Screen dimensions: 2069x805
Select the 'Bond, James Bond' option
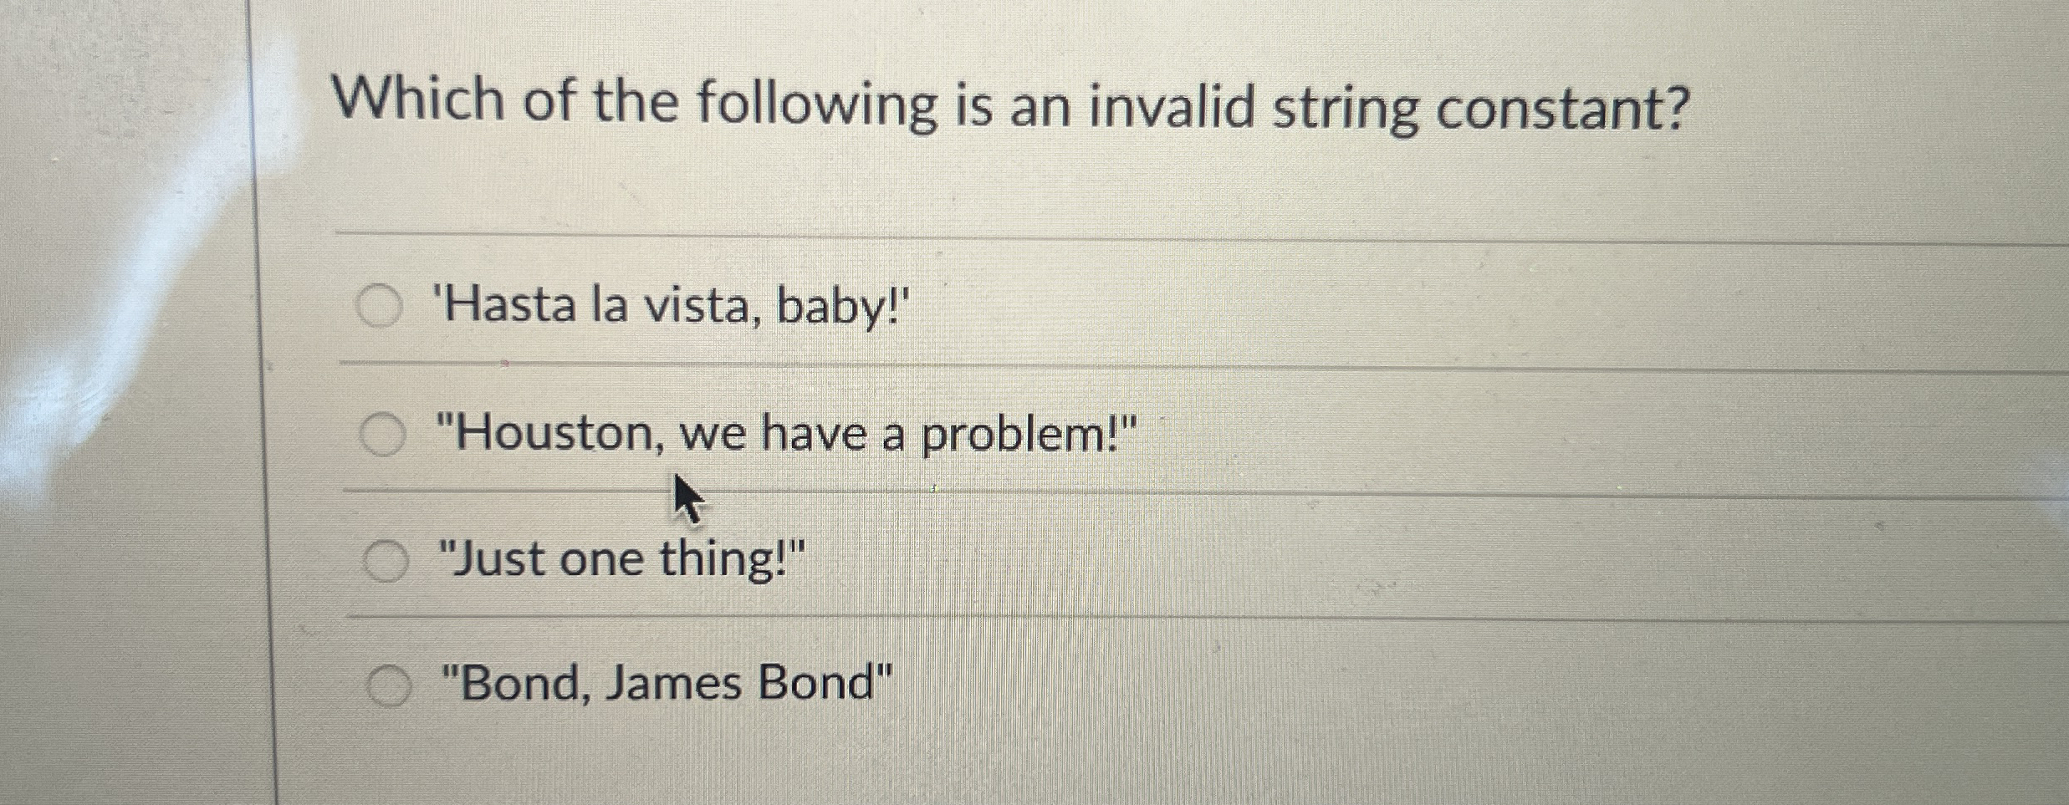(389, 683)
